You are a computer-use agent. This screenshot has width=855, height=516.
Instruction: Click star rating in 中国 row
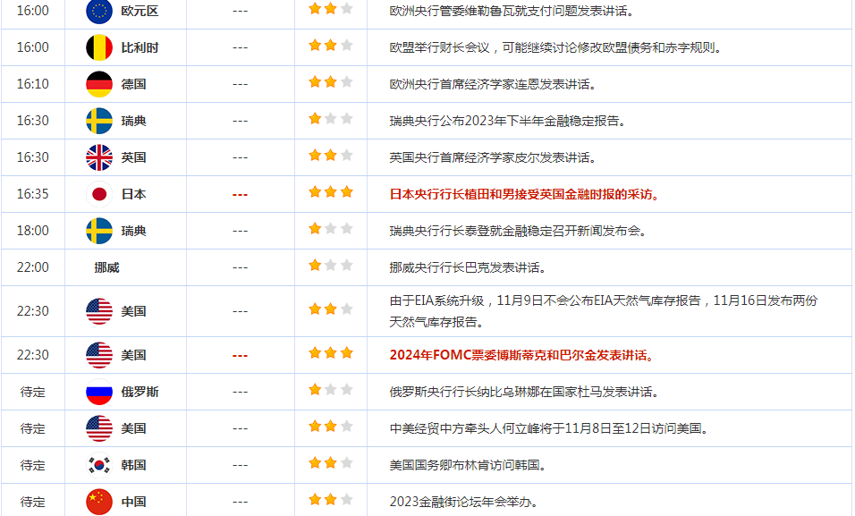click(x=330, y=499)
